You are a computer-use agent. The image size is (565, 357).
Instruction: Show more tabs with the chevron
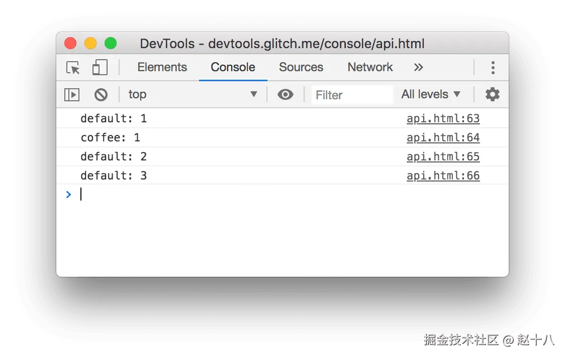[x=418, y=67]
